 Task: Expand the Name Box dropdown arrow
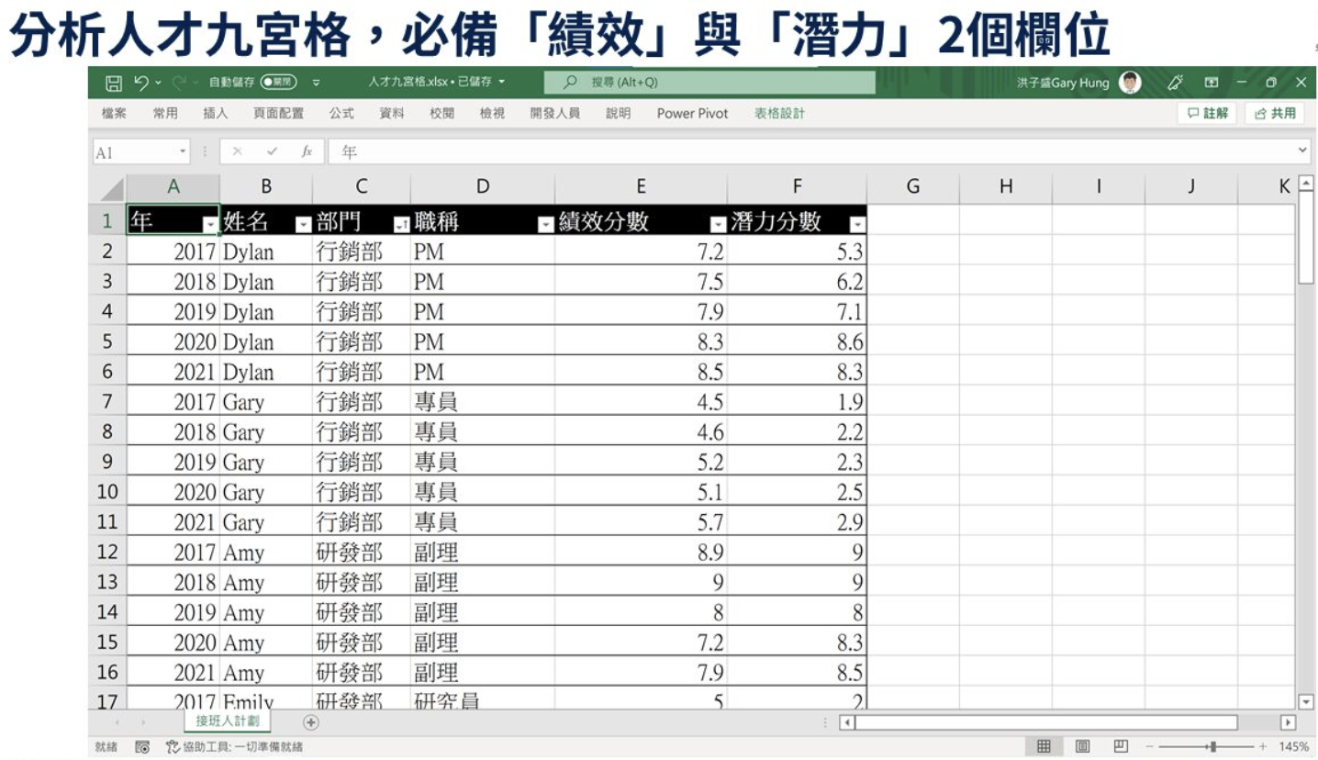pos(183,151)
